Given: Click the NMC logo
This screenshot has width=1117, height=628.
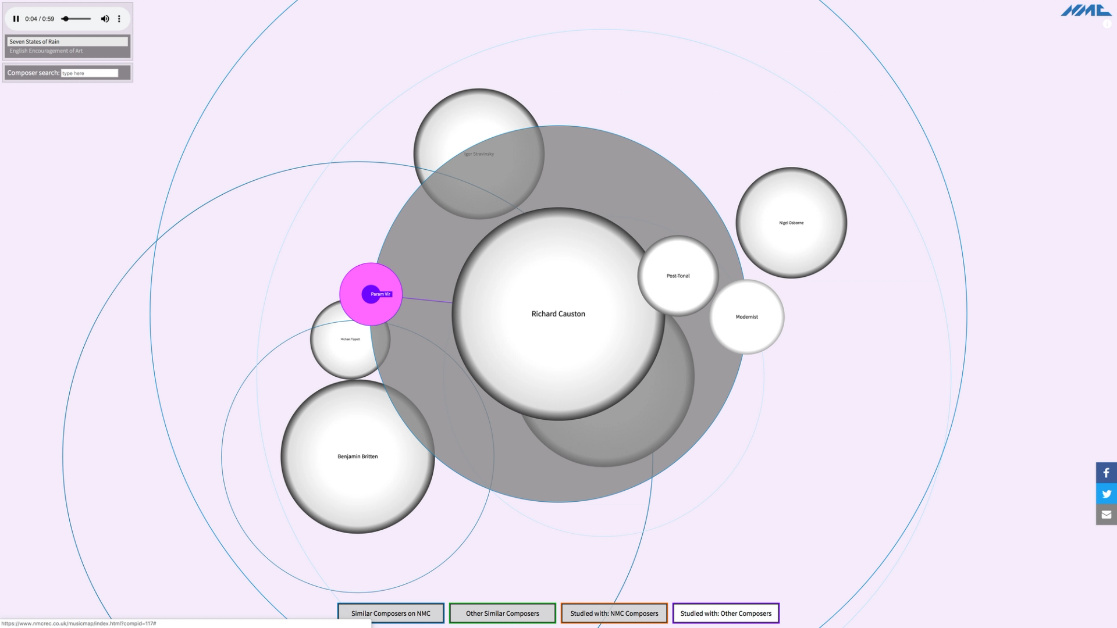Looking at the screenshot, I should click(1085, 10).
